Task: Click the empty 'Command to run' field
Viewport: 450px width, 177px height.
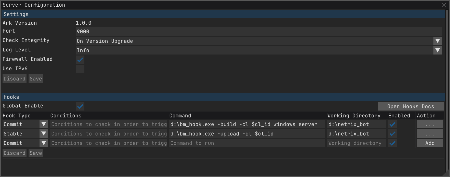Action: coord(247,143)
